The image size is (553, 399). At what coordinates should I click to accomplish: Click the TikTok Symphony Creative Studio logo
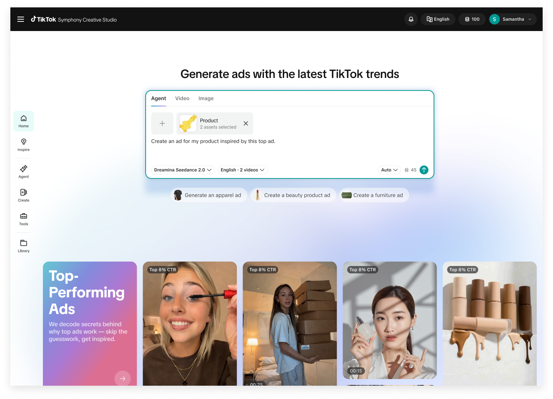(x=74, y=19)
